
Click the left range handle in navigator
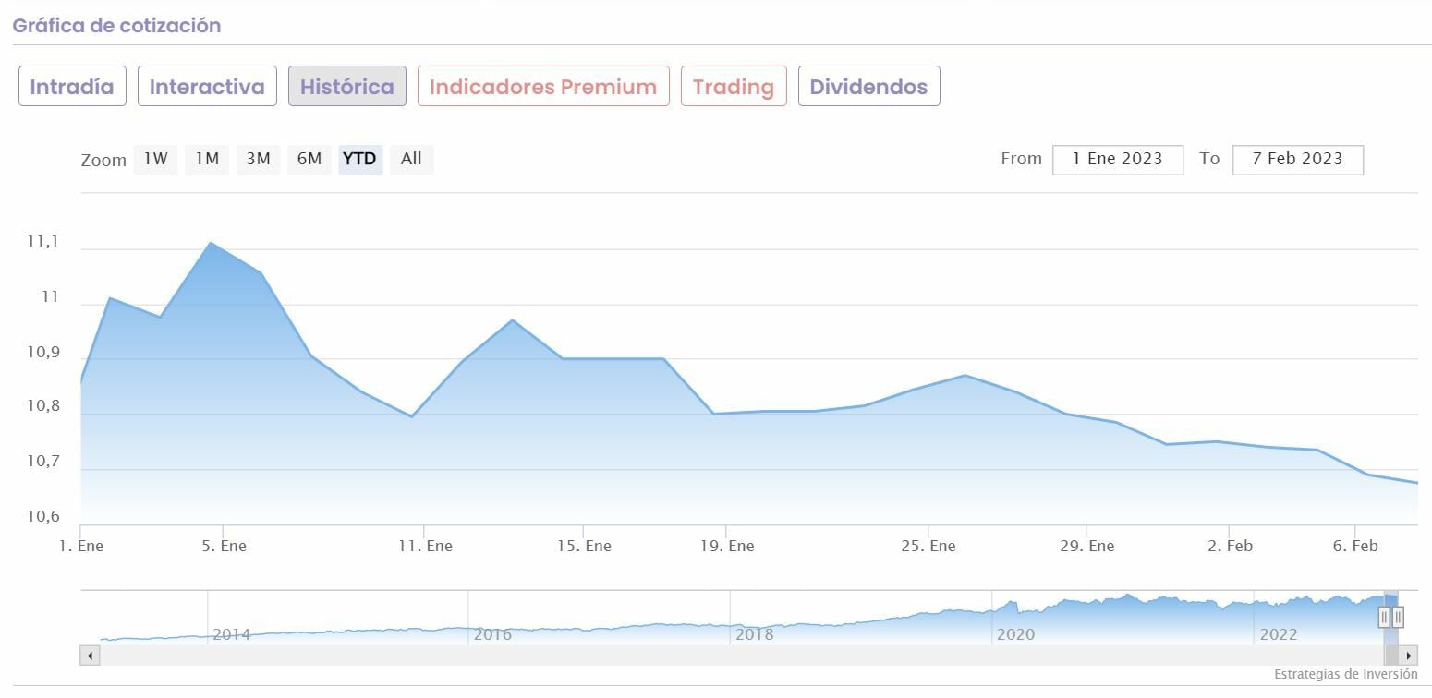pyautogui.click(x=1384, y=617)
